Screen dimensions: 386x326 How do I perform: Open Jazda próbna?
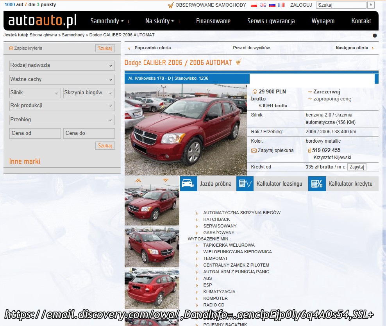click(216, 184)
